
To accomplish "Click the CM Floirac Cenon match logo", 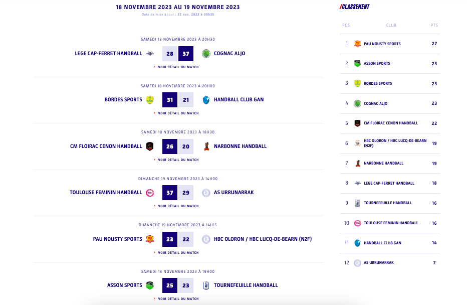I will tap(150, 146).
